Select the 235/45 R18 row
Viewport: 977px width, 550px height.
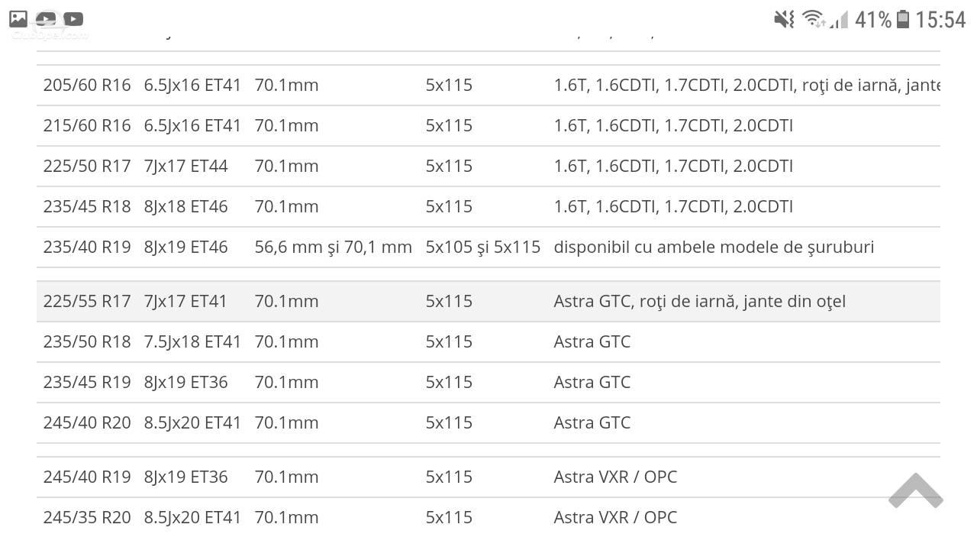coord(488,206)
